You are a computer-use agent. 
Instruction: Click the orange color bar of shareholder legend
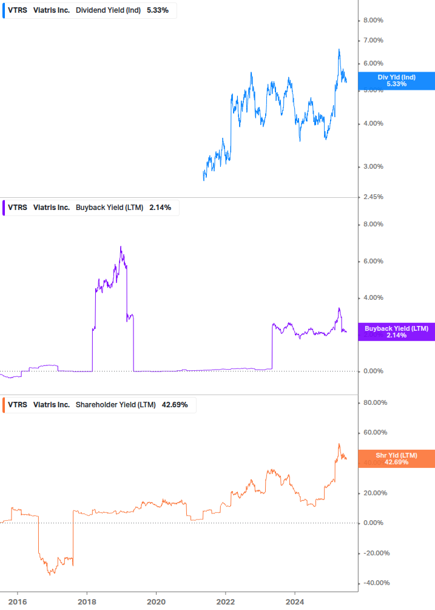4,405
